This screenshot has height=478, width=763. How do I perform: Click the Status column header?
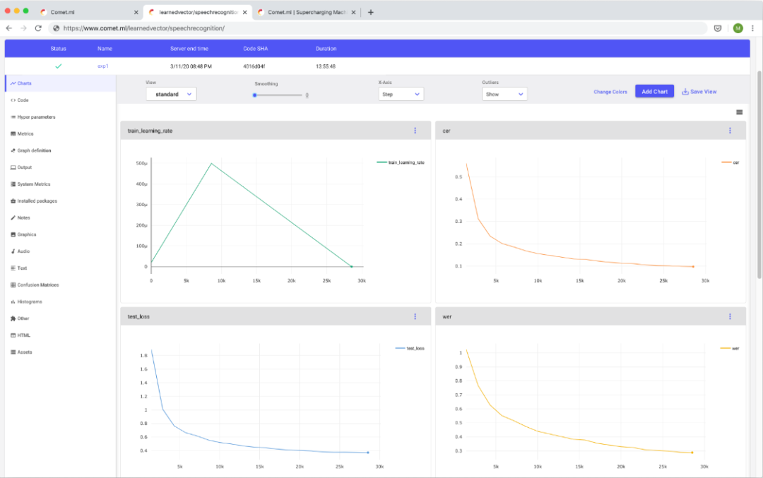click(58, 49)
